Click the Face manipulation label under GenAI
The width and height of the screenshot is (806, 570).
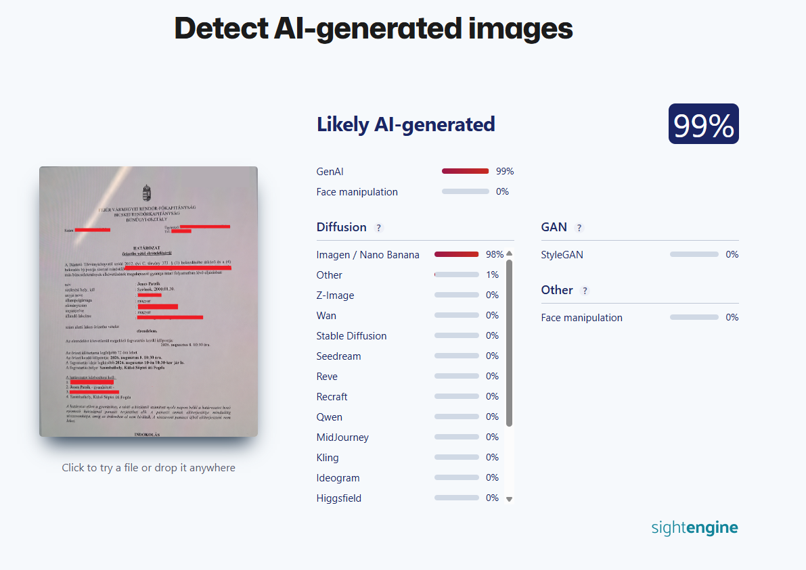(357, 192)
